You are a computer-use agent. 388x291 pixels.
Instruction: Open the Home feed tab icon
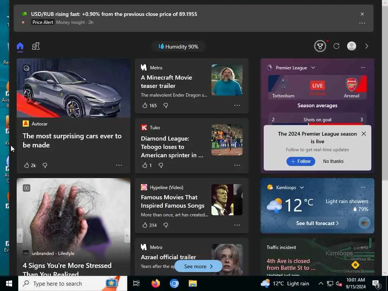coord(20,46)
